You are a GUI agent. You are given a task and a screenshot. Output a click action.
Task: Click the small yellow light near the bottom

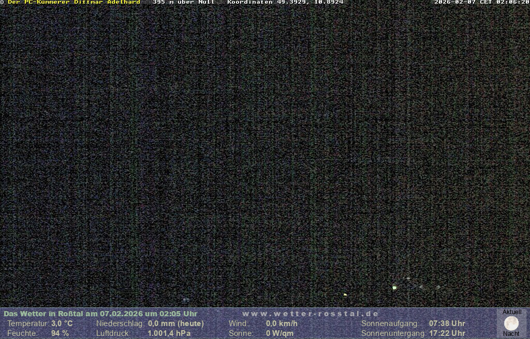point(345,295)
